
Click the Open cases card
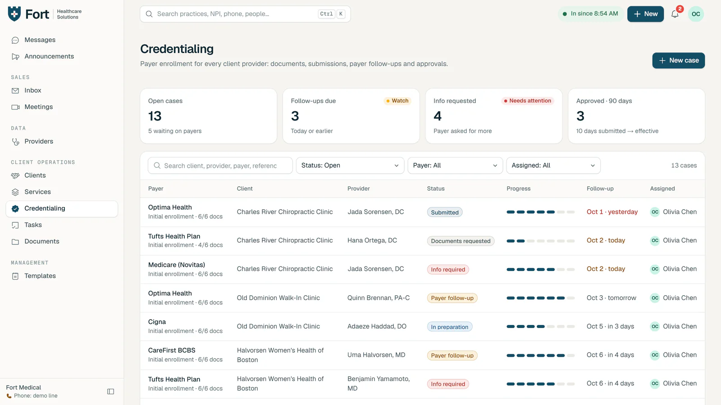(x=208, y=116)
